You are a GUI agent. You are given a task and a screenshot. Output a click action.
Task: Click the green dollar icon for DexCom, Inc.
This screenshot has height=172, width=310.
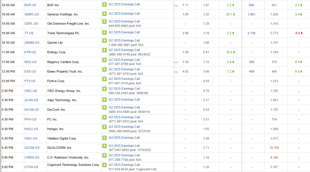(104, 108)
